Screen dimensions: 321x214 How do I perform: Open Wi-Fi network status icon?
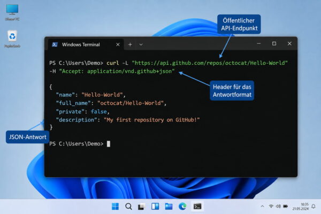[271, 206]
